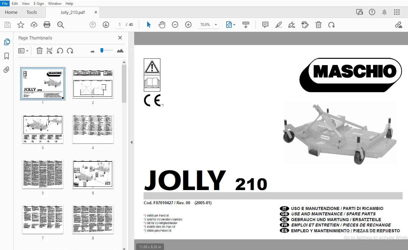Image resolution: width=408 pixels, height=250 pixels.
Task: Select page 8 thumbnail
Action: (x=93, y=219)
